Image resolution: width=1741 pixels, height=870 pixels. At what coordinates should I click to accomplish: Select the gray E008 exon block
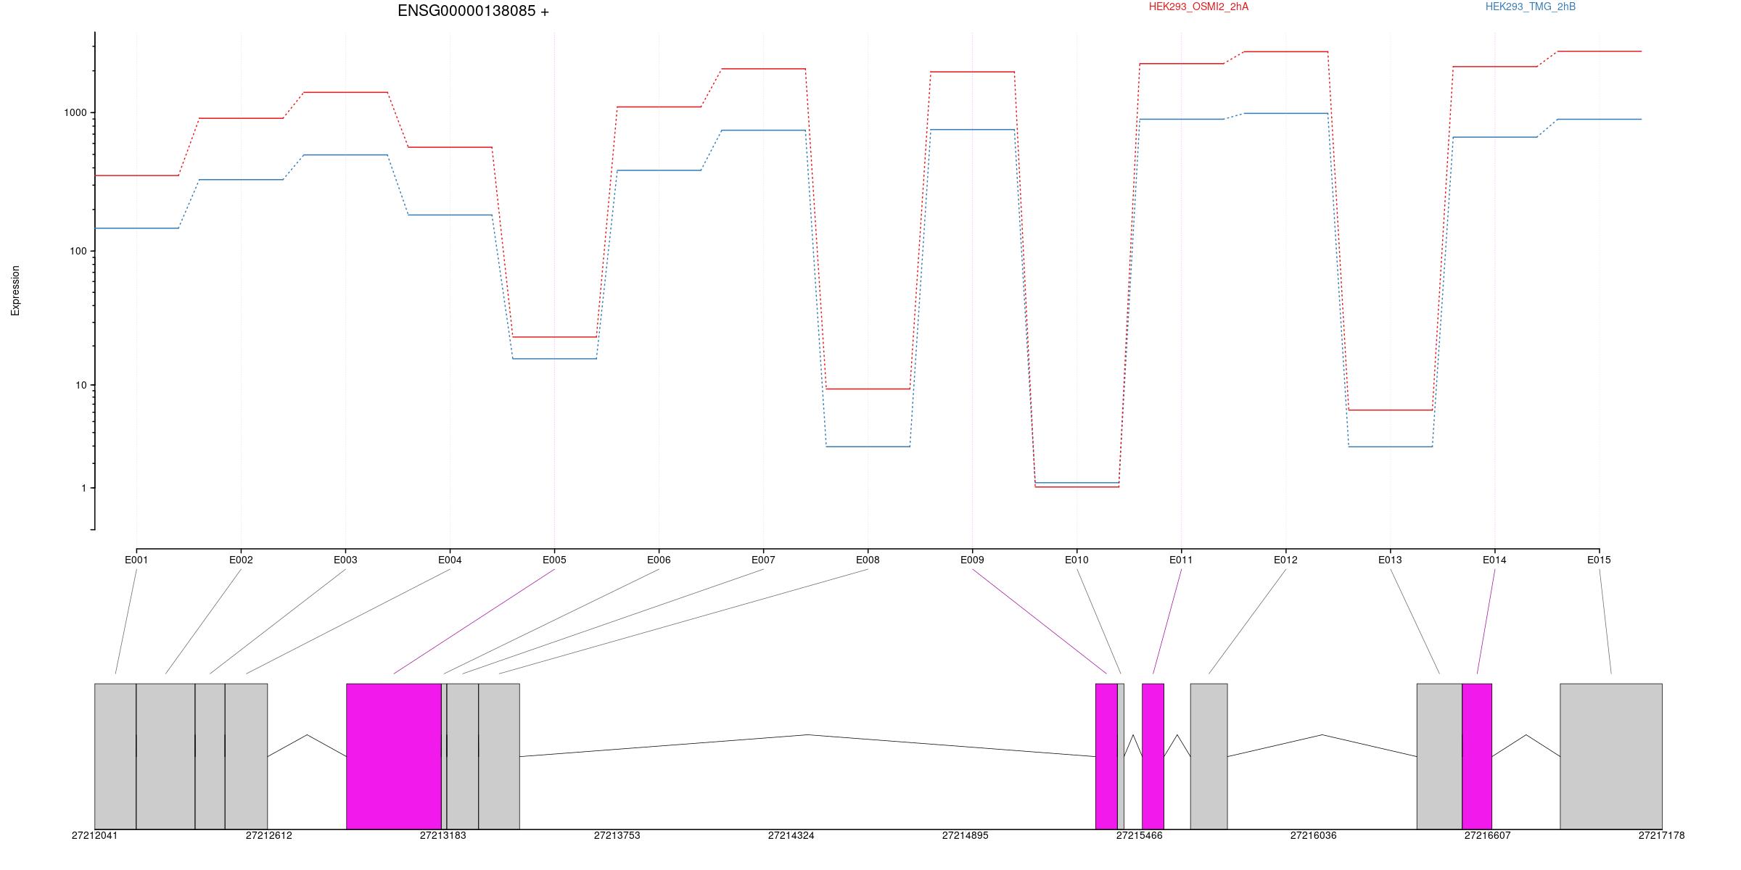pos(499,756)
